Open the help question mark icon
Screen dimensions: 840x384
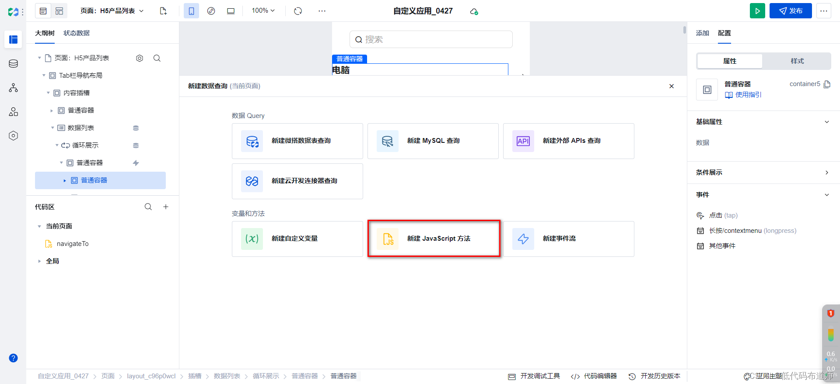13,358
